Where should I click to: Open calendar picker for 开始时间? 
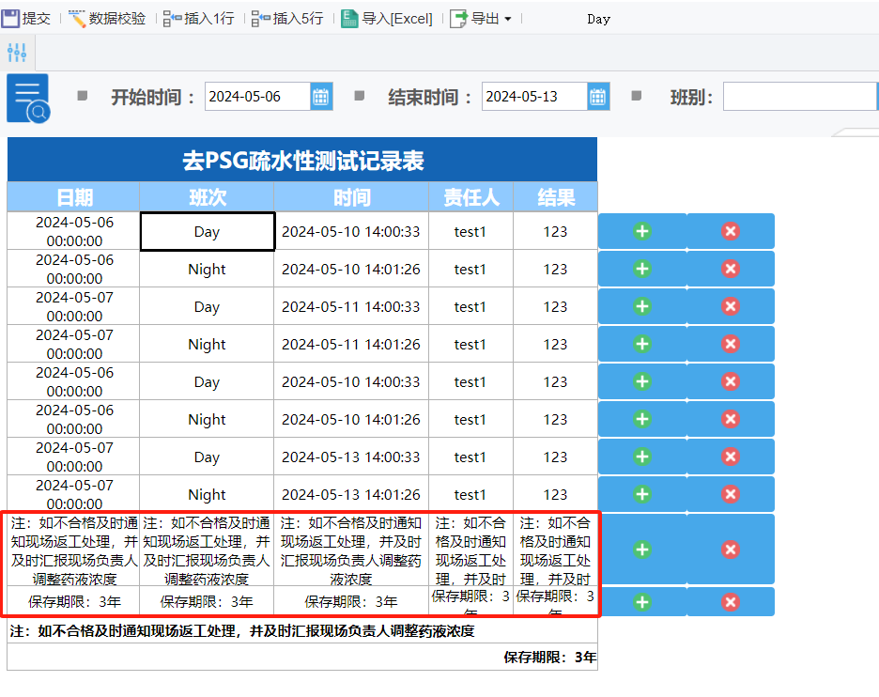321,97
